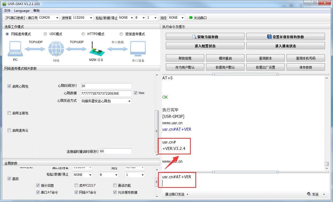
Task: Click the output log vertical scrollbar
Action: (x=327, y=123)
